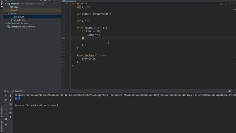Click the 'i++' statement in editor

point(84,45)
